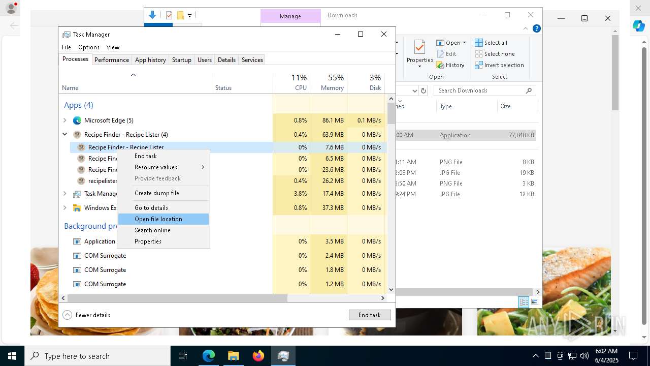The image size is (650, 366).
Task: Switch to the Startup tab
Action: coord(181,60)
